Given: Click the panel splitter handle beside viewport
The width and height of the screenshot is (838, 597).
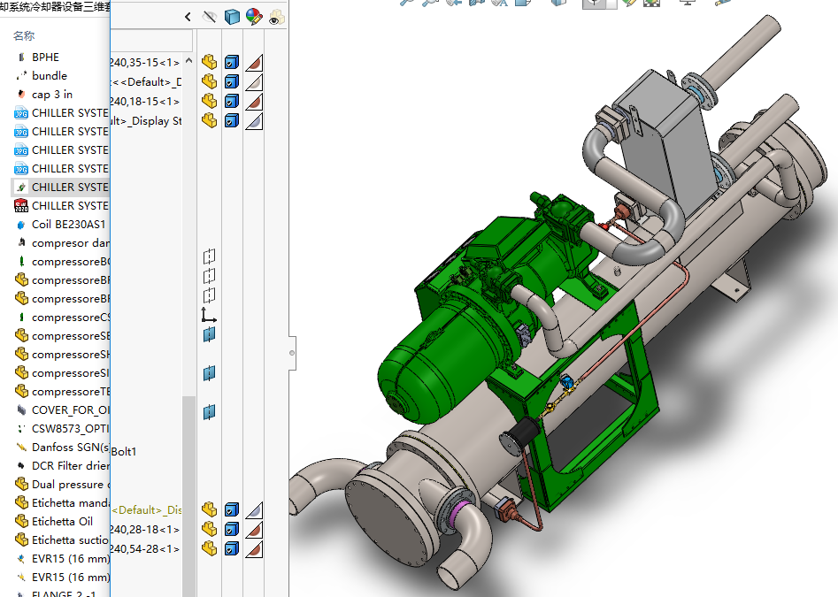Looking at the screenshot, I should pyautogui.click(x=292, y=353).
